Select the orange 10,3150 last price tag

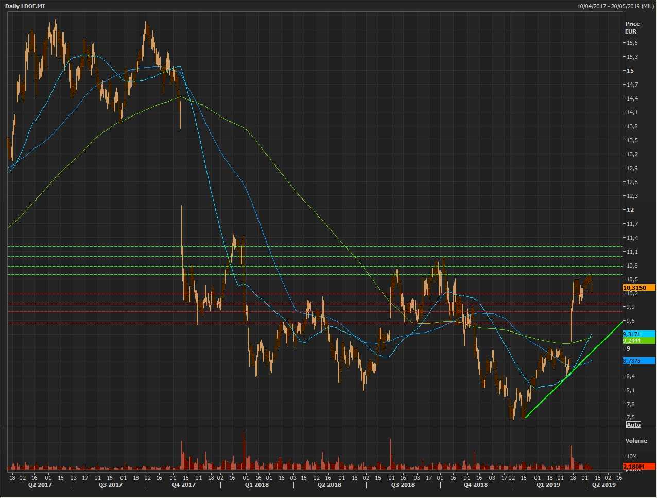[638, 288]
